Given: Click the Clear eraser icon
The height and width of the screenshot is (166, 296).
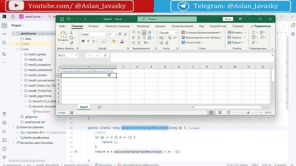Looking at the screenshot, I should coord(253,42).
